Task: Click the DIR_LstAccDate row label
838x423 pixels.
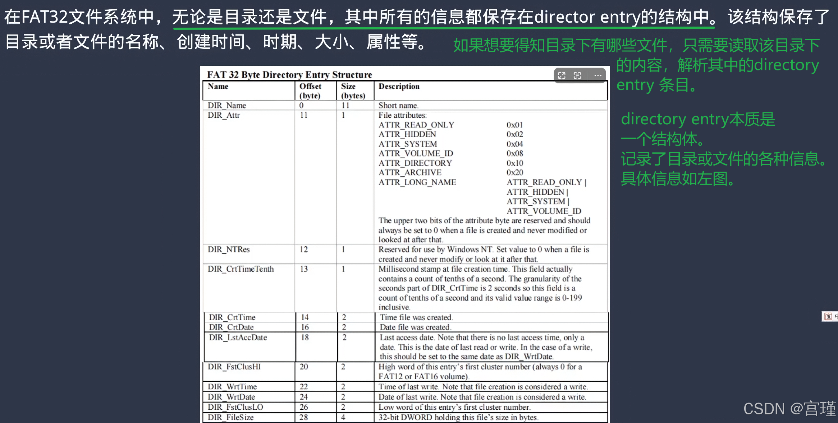Action: pos(238,338)
